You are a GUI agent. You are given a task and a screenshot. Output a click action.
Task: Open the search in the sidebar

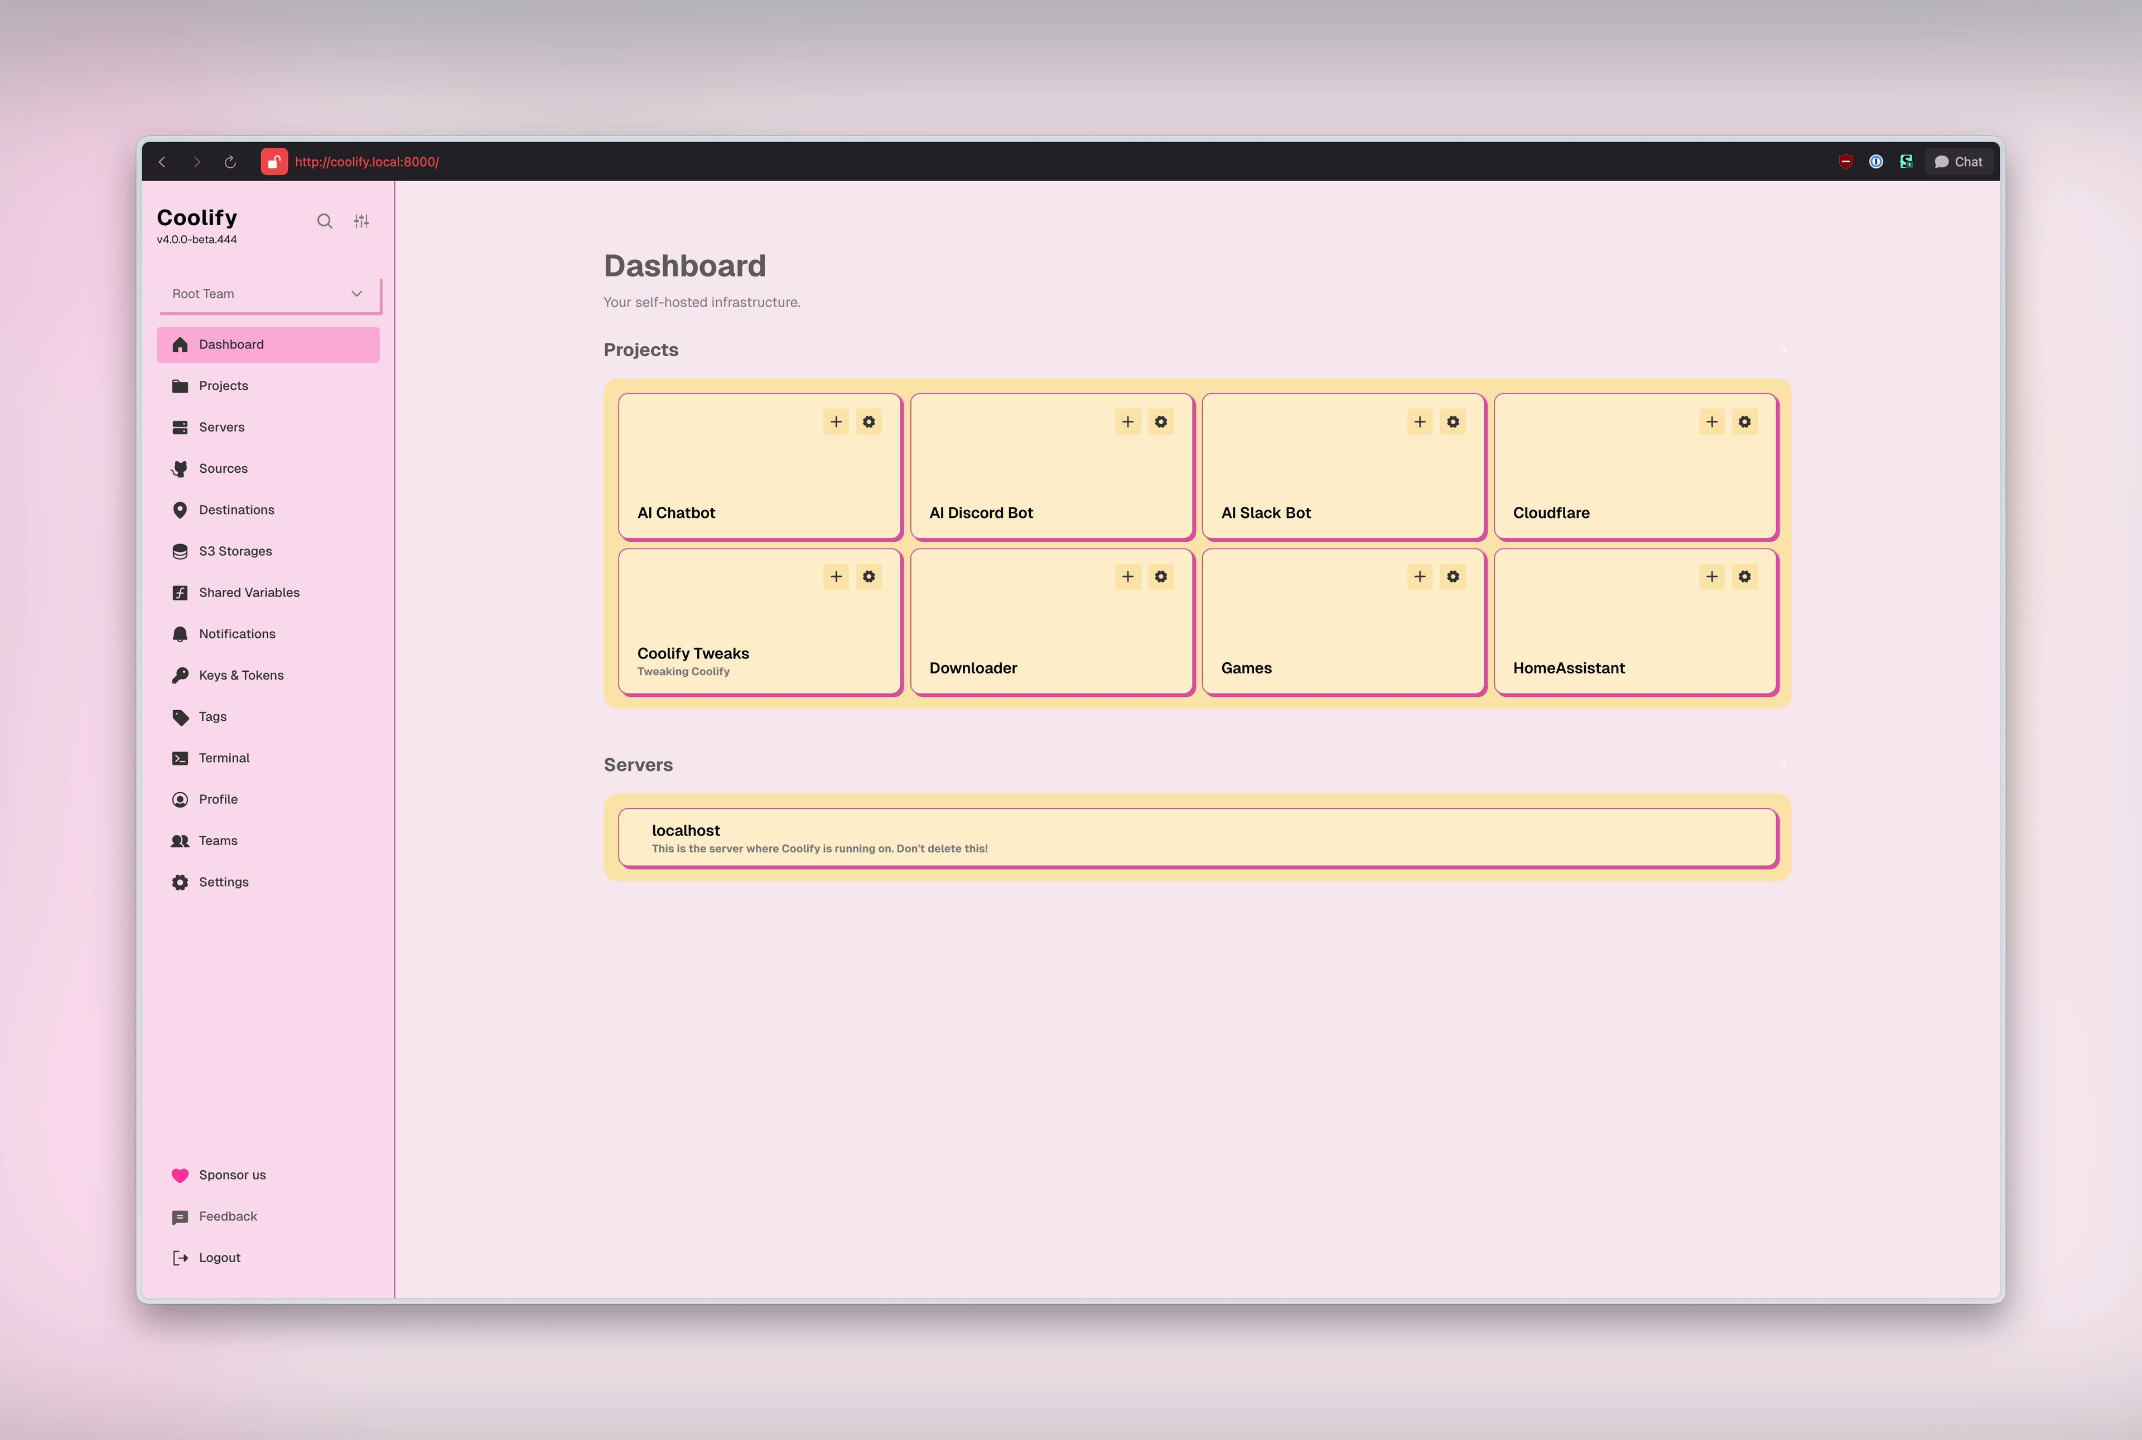(x=325, y=221)
